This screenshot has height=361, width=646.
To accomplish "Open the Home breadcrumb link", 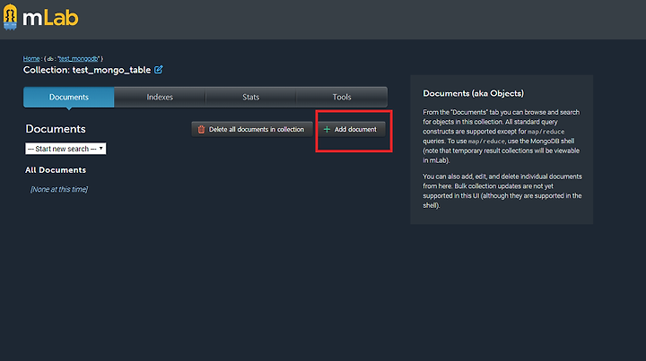I will click(x=31, y=59).
